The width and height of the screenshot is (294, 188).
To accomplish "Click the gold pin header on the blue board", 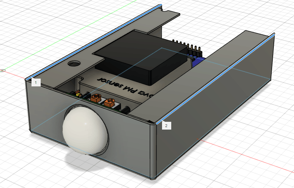I will point(188,49).
